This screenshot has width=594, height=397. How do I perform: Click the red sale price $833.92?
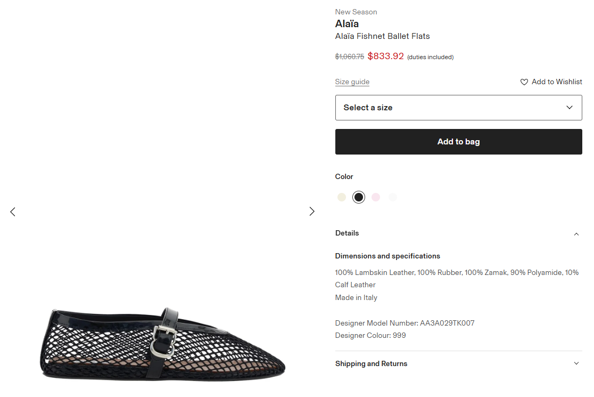point(386,56)
